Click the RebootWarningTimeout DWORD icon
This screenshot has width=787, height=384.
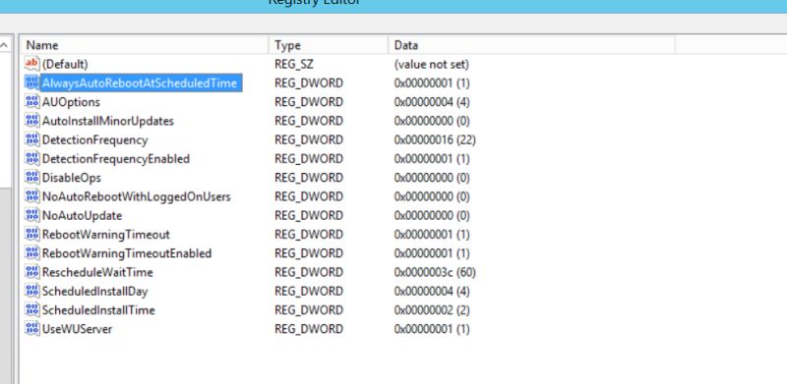[31, 234]
